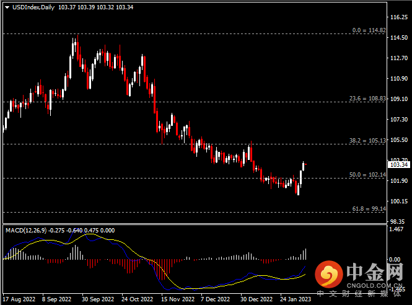Click the current price tag 103.34
The height and width of the screenshot is (305, 412).
[x=399, y=165]
